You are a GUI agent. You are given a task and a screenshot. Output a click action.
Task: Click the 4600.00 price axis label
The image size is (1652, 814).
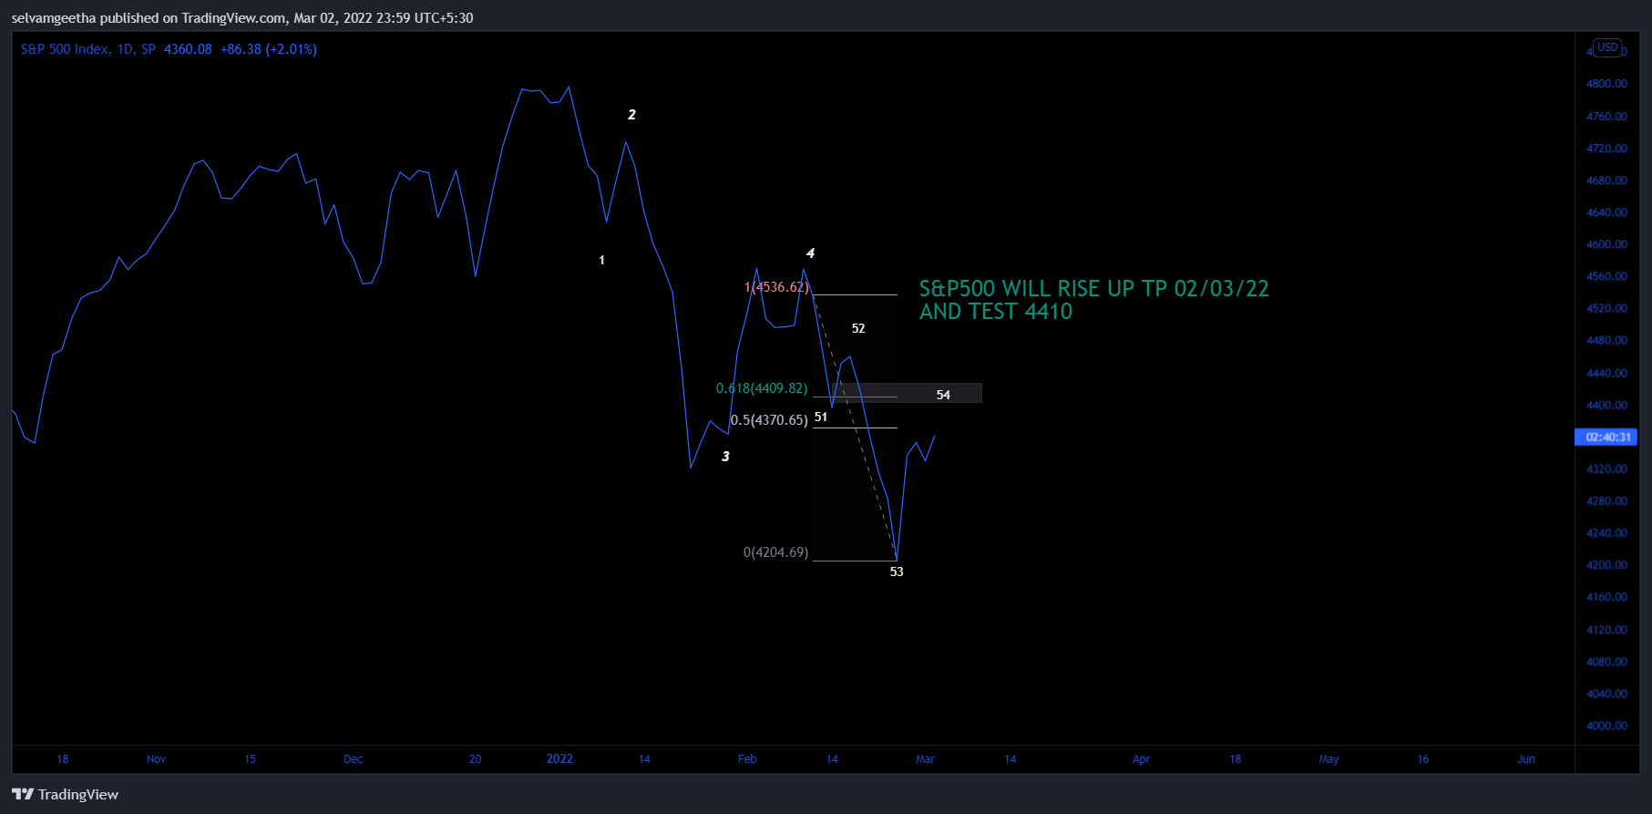click(x=1606, y=244)
